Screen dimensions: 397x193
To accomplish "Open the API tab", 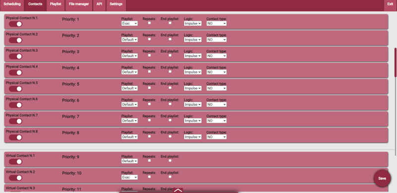I will (x=99, y=5).
